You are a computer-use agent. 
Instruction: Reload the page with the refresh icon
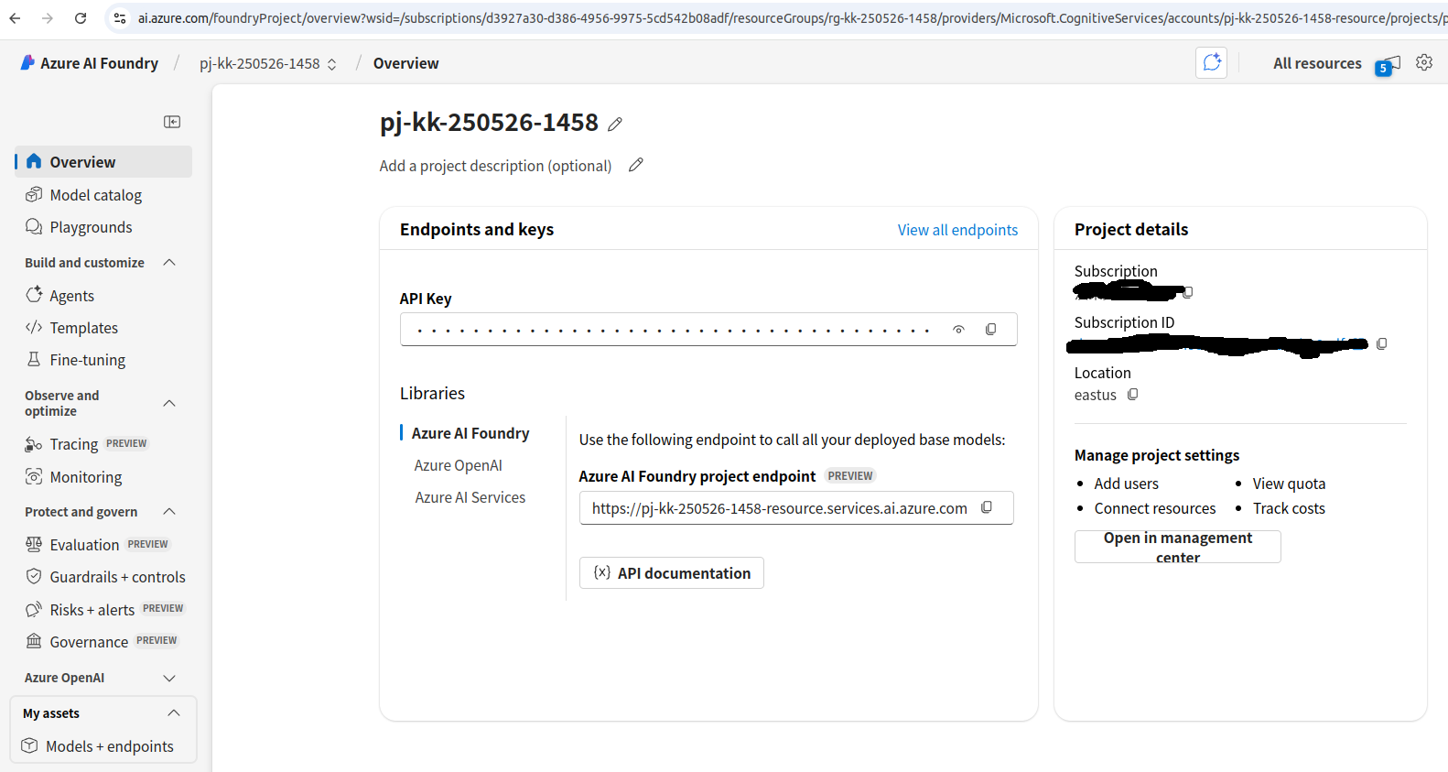(x=81, y=18)
